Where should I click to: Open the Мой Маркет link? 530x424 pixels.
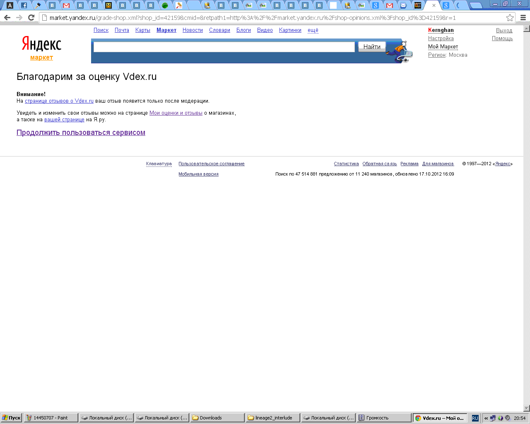443,47
